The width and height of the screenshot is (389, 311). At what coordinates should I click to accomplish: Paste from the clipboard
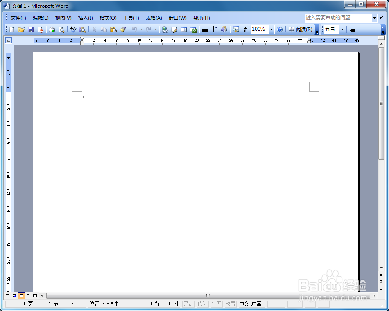coord(113,29)
